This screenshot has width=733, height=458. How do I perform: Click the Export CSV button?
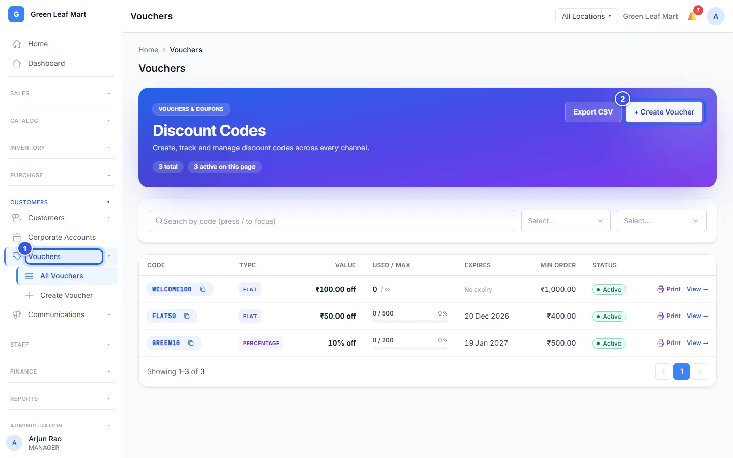coord(593,112)
